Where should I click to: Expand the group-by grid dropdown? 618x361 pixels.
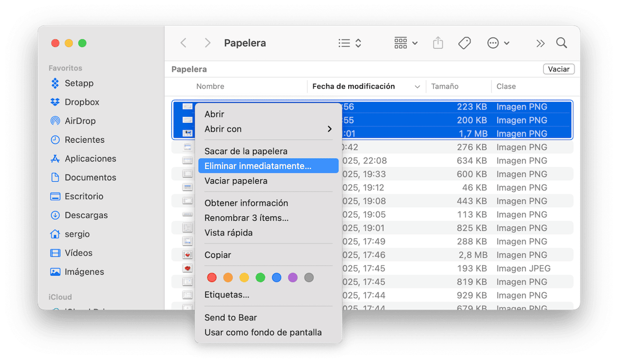click(x=406, y=43)
